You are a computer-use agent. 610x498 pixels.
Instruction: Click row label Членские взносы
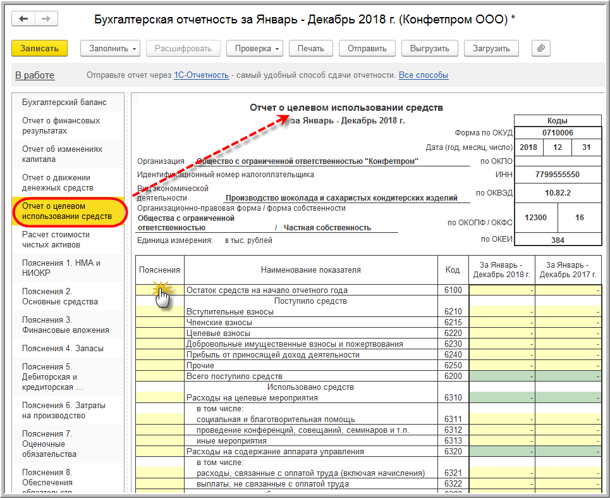[x=219, y=322]
